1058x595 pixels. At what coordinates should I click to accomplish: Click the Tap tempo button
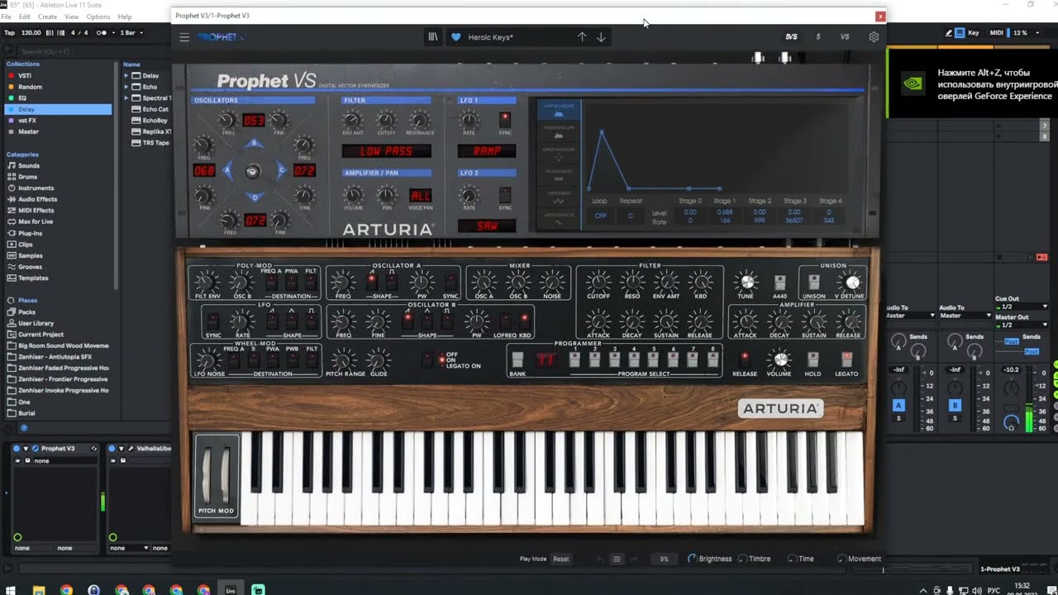point(9,33)
